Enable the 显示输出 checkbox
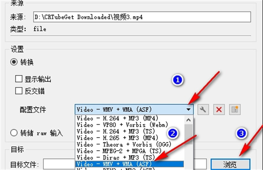 click(18, 79)
